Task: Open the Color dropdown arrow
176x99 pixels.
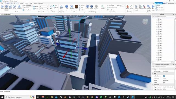Action: click(x=76, y=10)
